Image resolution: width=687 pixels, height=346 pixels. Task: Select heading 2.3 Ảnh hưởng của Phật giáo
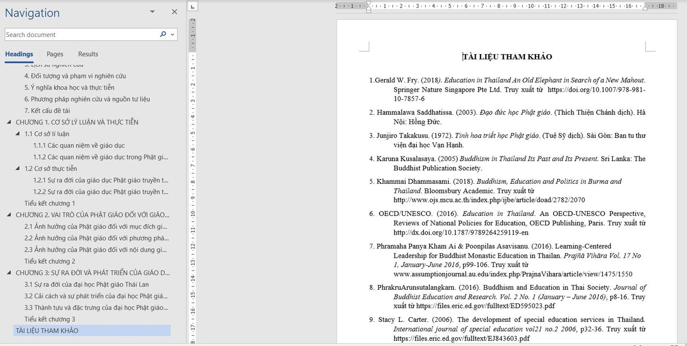(x=96, y=250)
